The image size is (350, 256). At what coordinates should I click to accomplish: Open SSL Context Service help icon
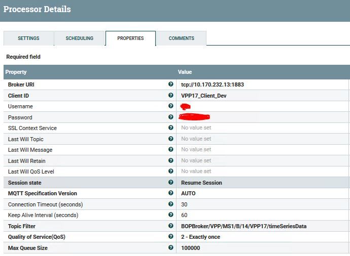[x=171, y=128]
